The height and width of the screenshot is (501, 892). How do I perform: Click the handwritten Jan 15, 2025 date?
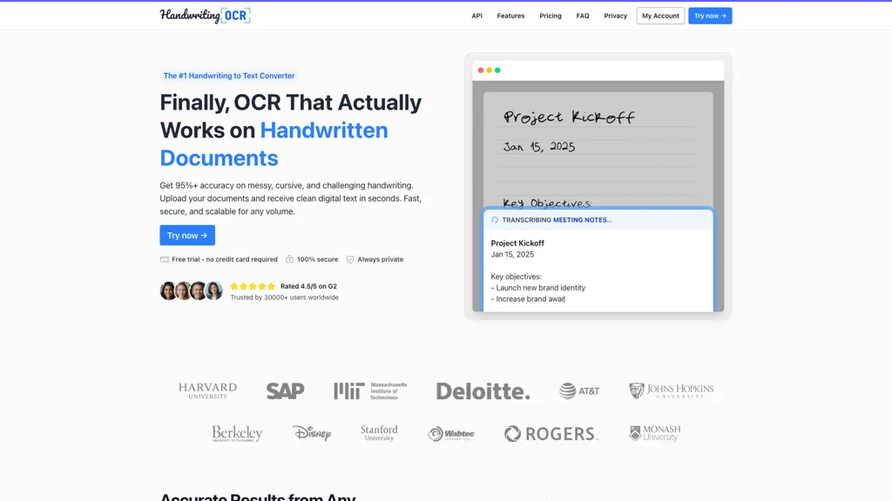(539, 146)
